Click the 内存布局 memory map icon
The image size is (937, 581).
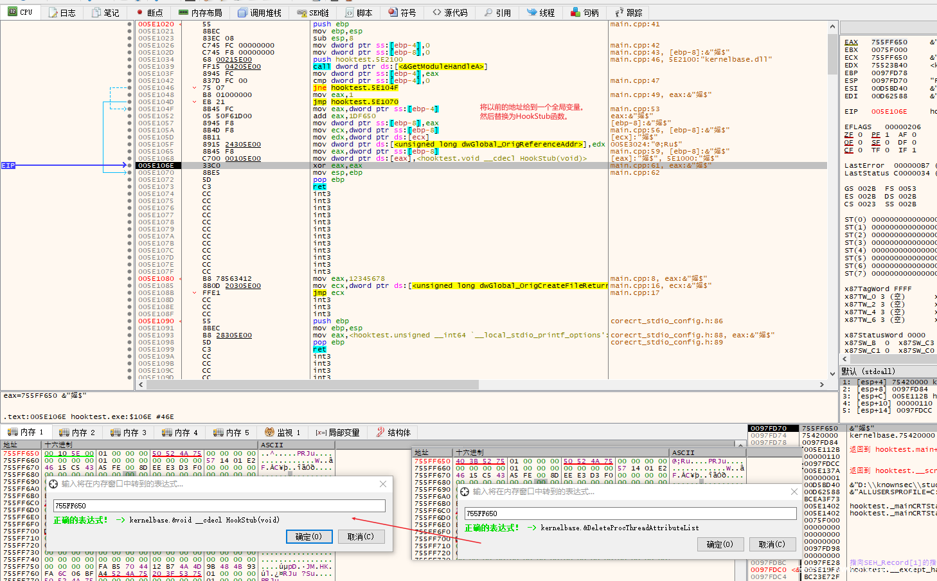pyautogui.click(x=184, y=12)
